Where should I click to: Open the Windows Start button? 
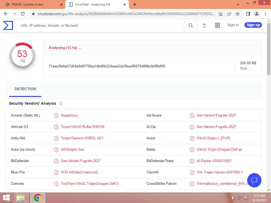pos(6,198)
